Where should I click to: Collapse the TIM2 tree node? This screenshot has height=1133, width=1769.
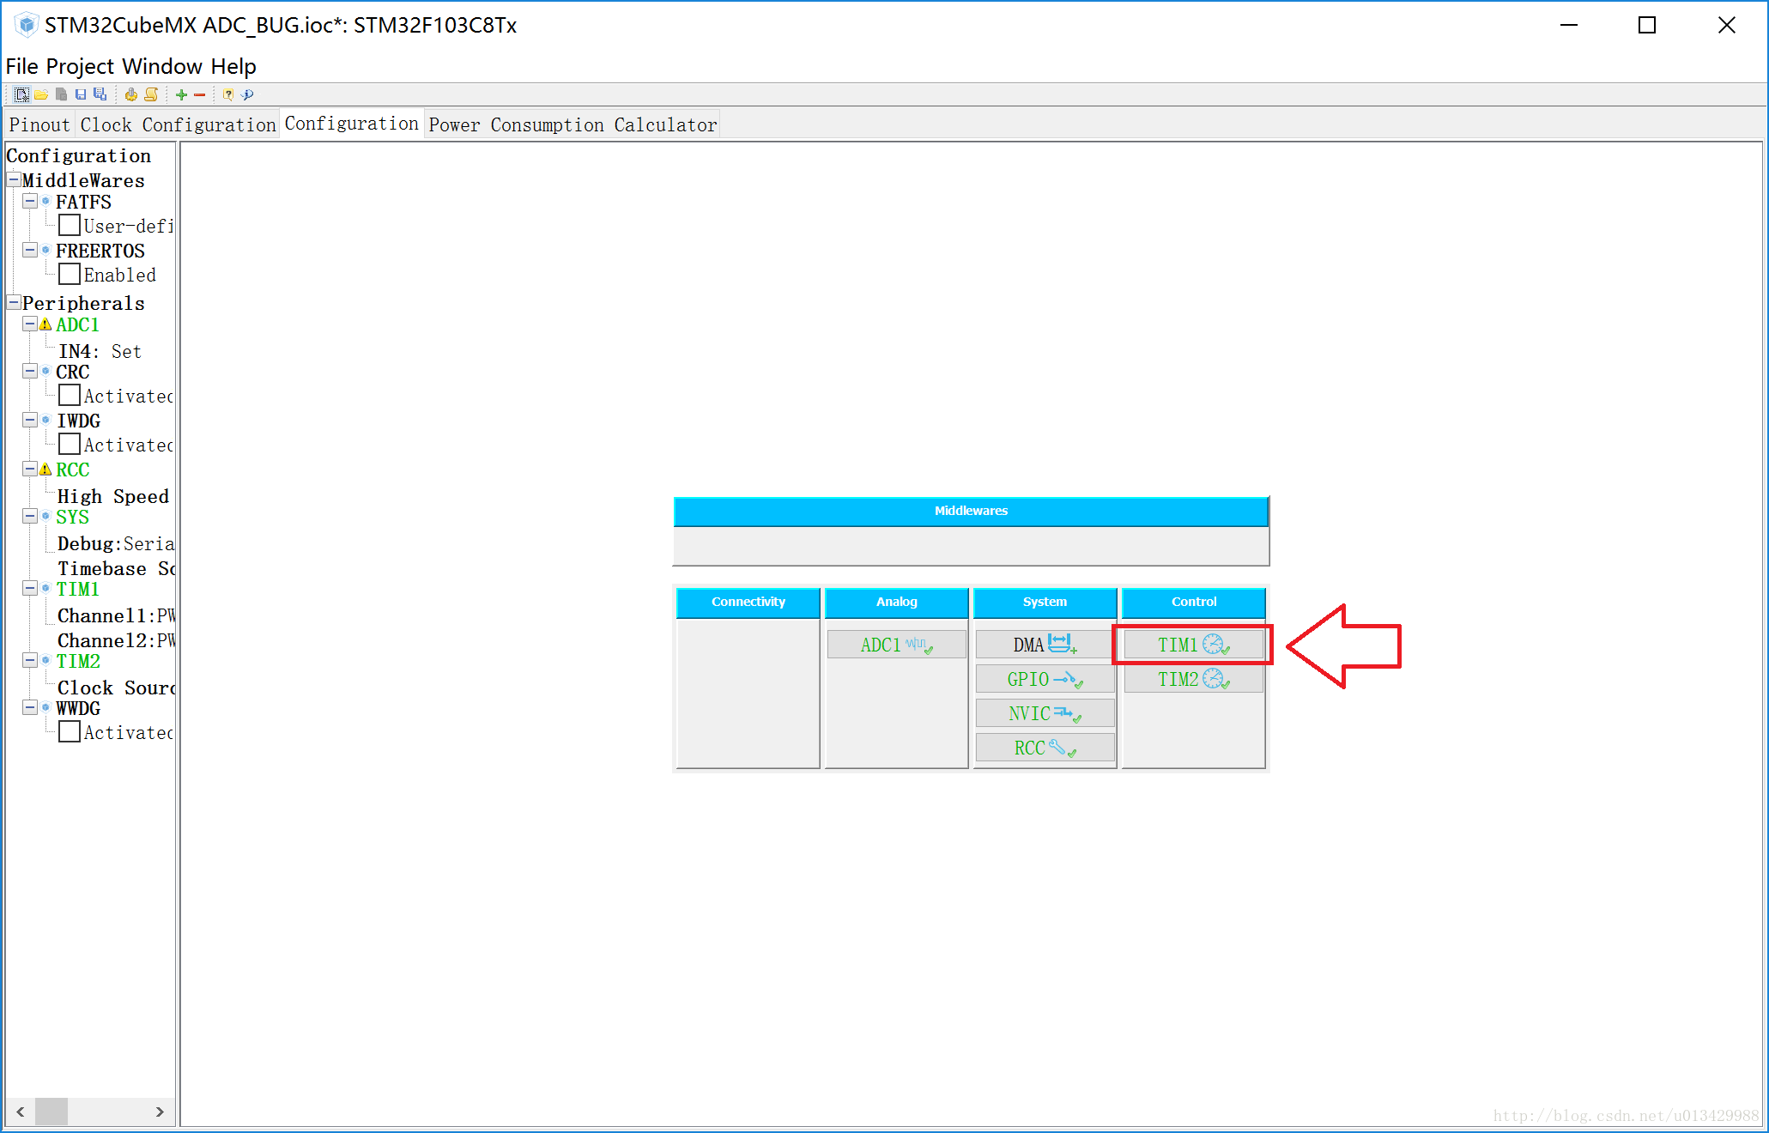click(30, 660)
